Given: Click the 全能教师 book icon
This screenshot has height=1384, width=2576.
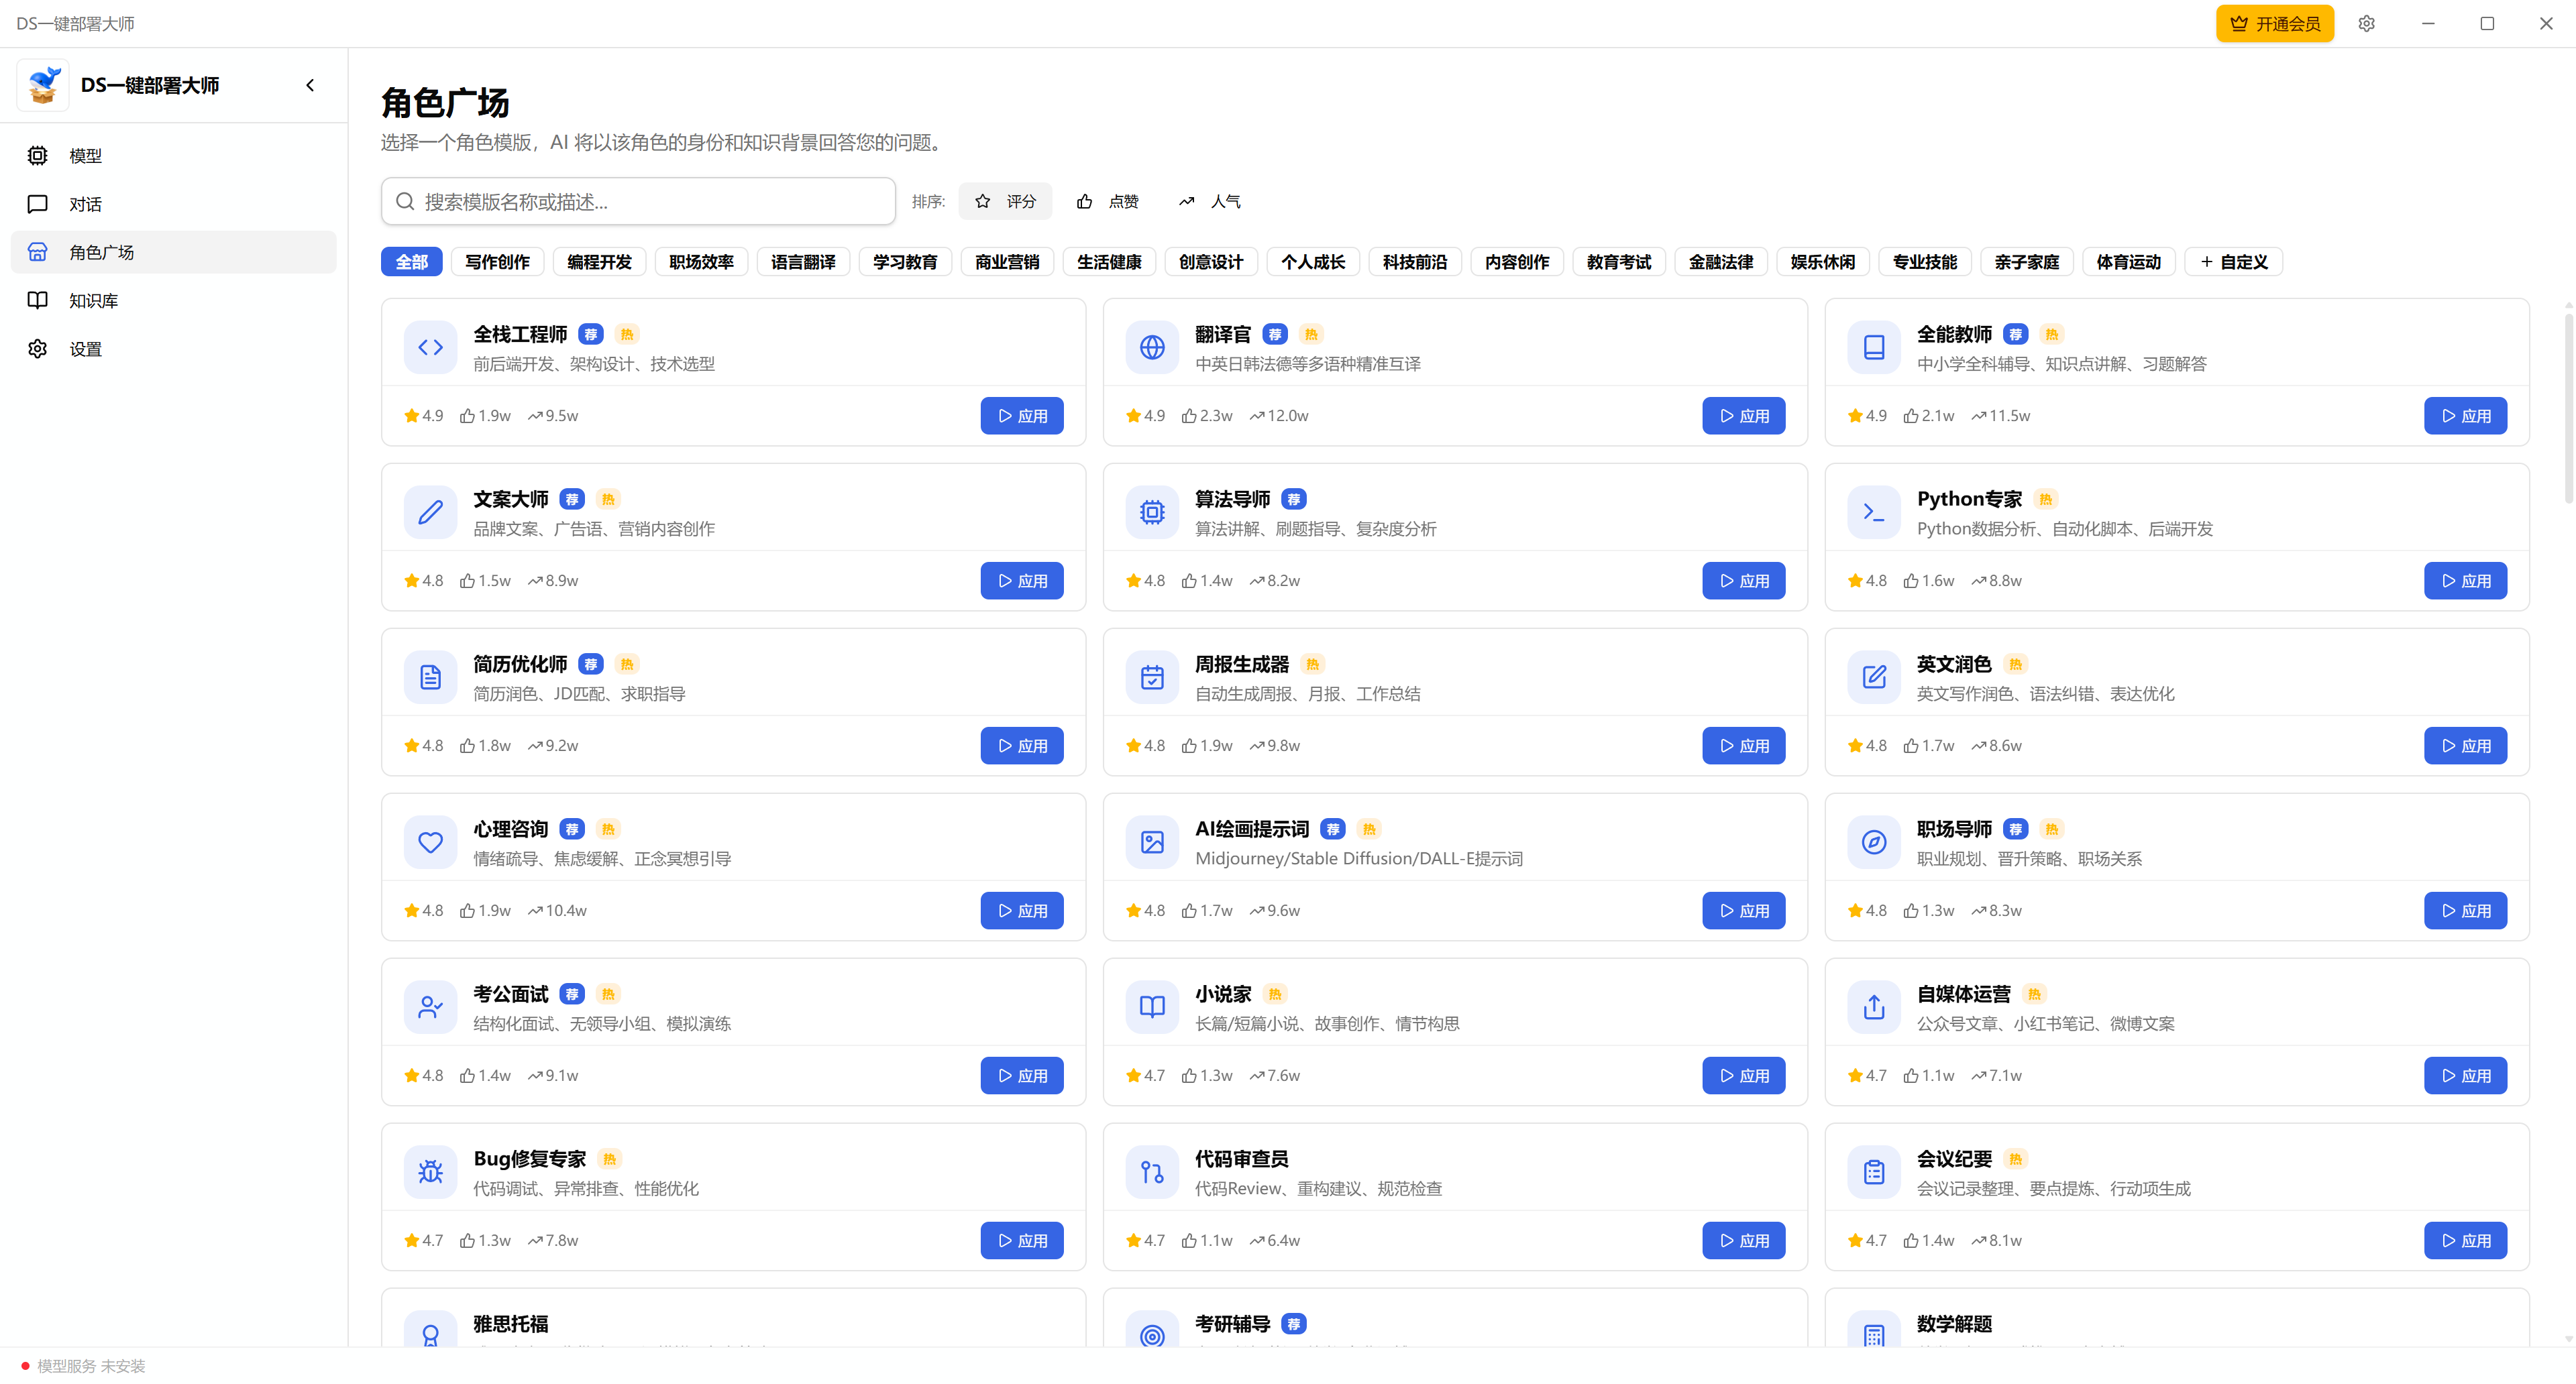Looking at the screenshot, I should [x=1875, y=348].
